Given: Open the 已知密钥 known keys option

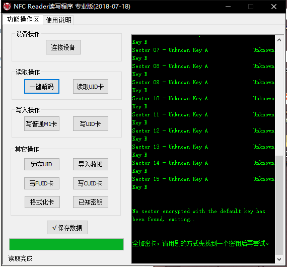Looking at the screenshot, I should 91,202.
